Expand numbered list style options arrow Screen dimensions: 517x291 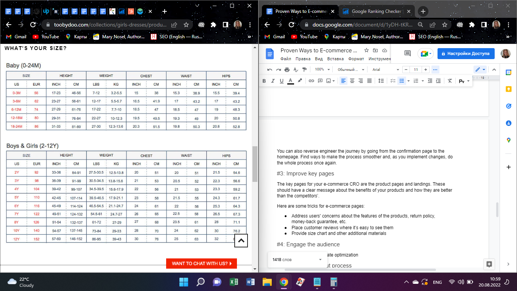(x=422, y=81)
